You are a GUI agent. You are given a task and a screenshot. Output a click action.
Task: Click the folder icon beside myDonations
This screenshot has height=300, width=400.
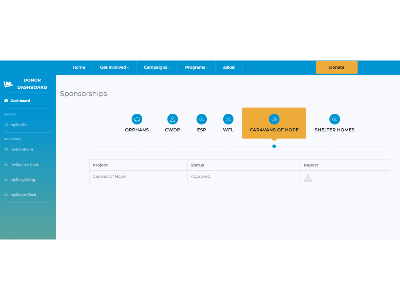pos(6,149)
